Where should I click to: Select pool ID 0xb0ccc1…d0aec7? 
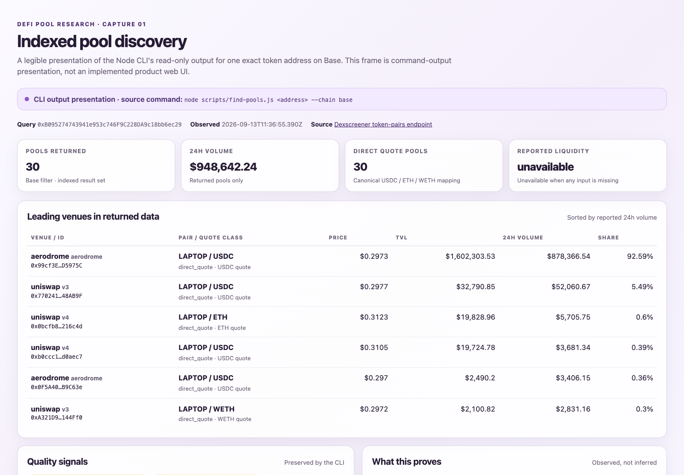point(57,357)
